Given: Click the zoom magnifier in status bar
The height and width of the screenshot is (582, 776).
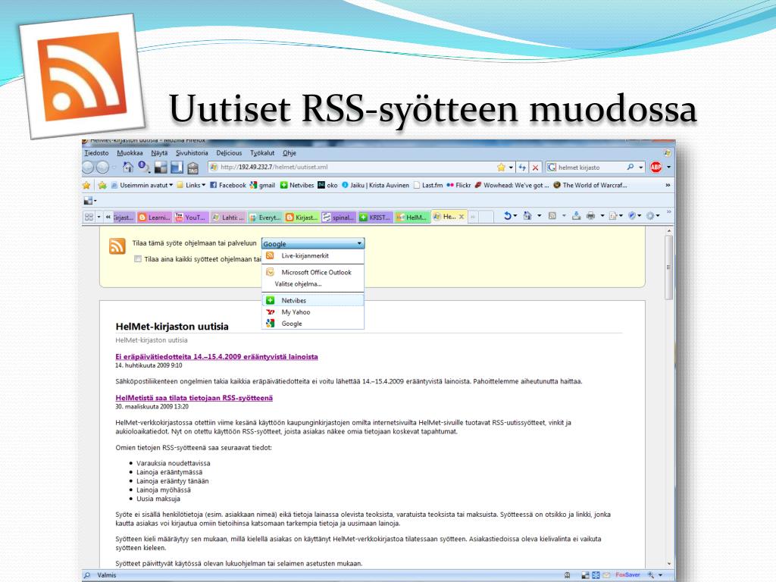Looking at the screenshot, I should (x=650, y=575).
